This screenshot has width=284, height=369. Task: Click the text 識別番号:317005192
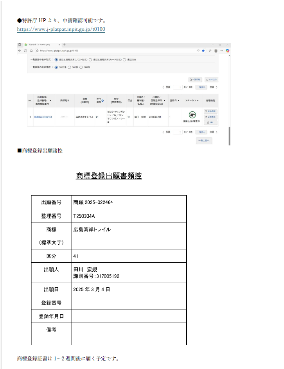tap(96, 276)
